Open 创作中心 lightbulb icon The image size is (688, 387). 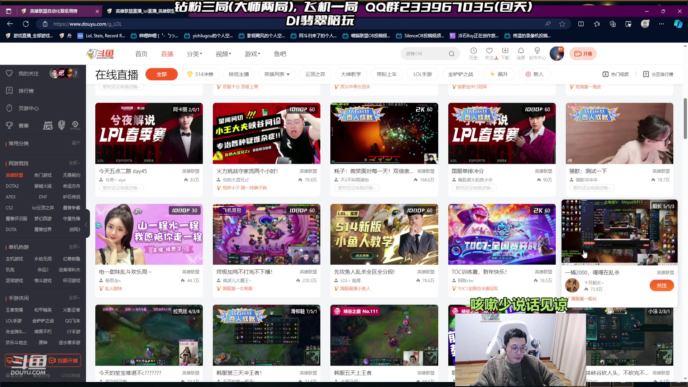click(x=537, y=53)
